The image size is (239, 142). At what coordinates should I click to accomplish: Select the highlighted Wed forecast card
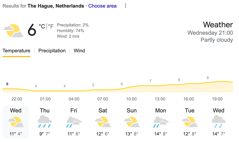click(x=16, y=122)
